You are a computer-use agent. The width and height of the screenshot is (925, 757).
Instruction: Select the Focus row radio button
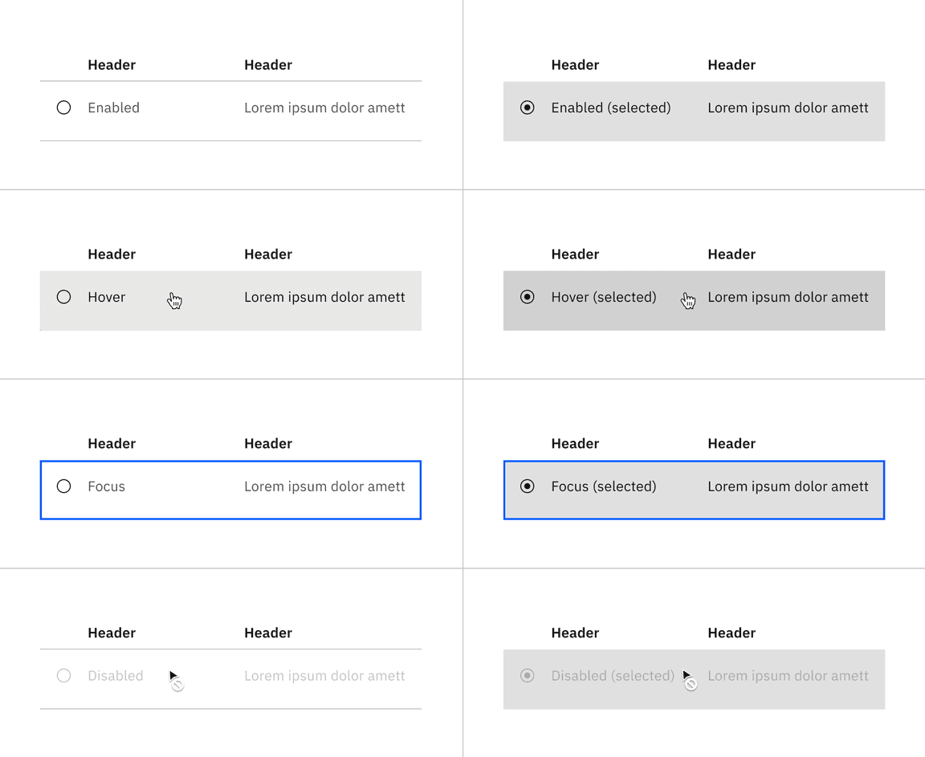tap(63, 486)
